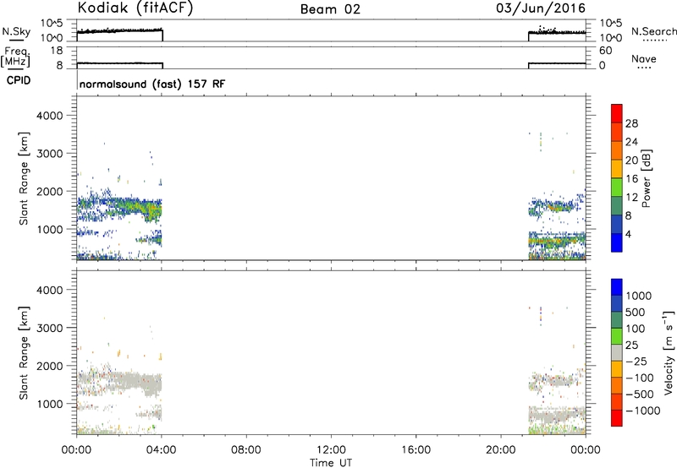This screenshot has height=468, width=677.
Task: Click 'normalsound (fast) 157 RF' text
Action: click(152, 84)
